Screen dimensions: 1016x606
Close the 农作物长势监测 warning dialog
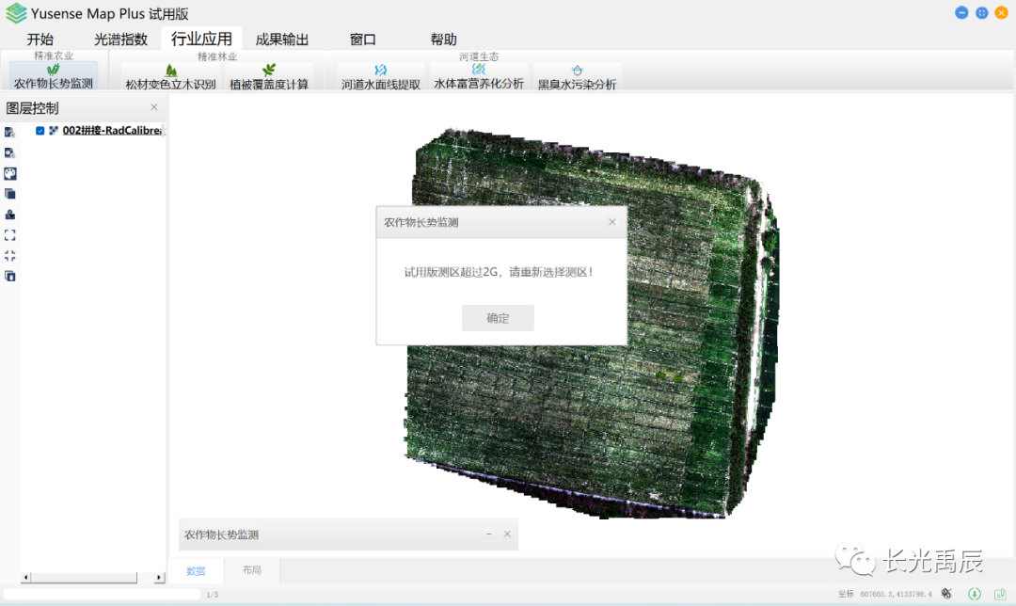coord(612,222)
